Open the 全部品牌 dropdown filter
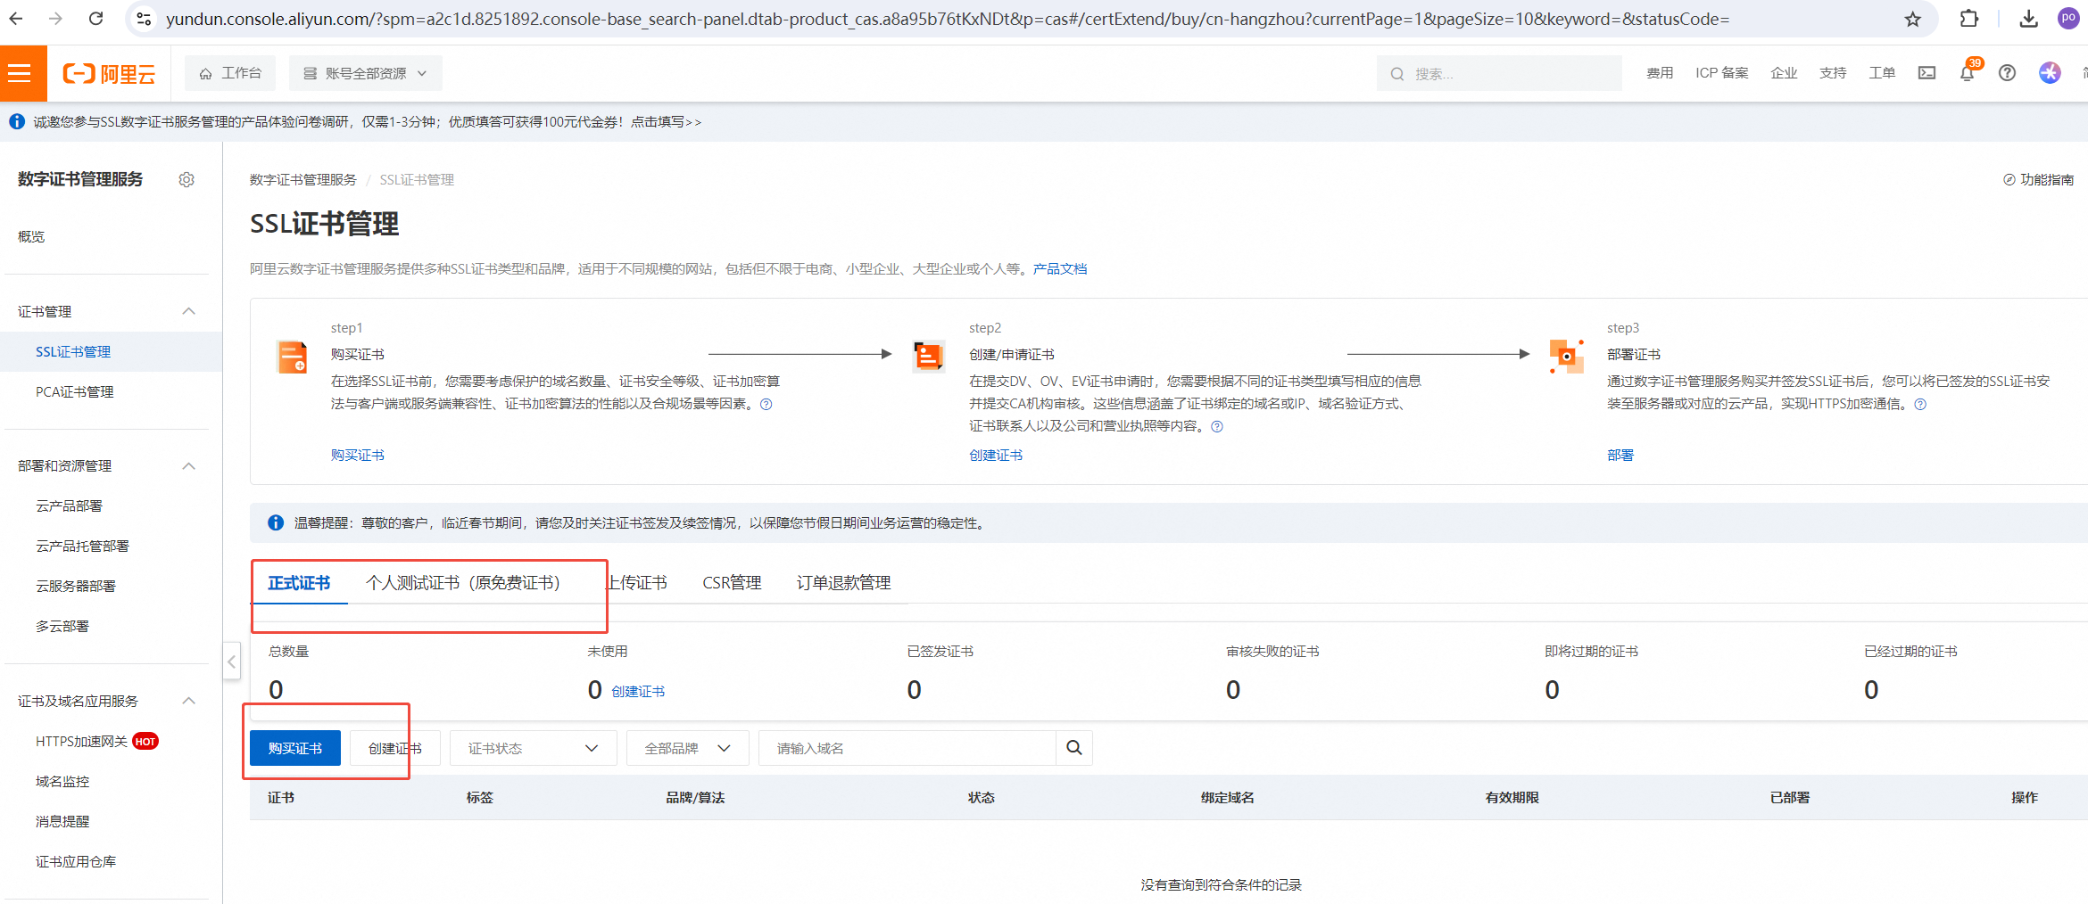Screen dimensions: 2088x904 (687, 748)
